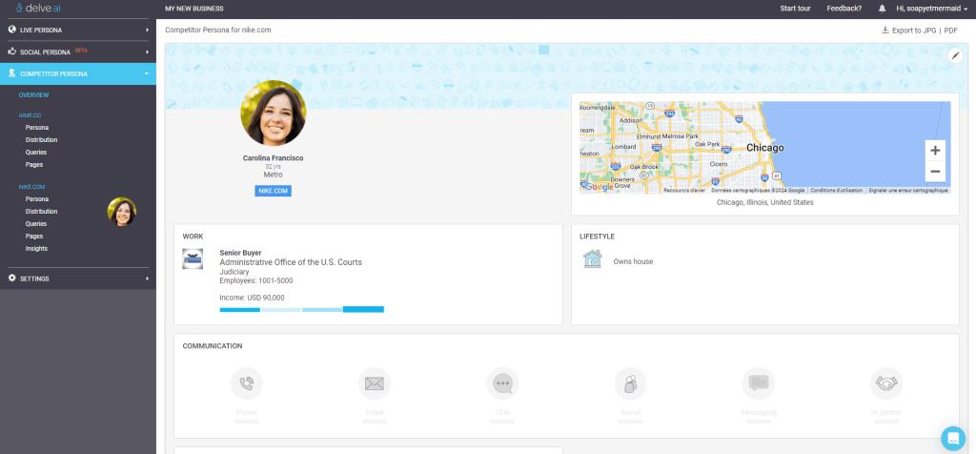Click the income range bar
This screenshot has height=454, width=976.
pos(302,310)
